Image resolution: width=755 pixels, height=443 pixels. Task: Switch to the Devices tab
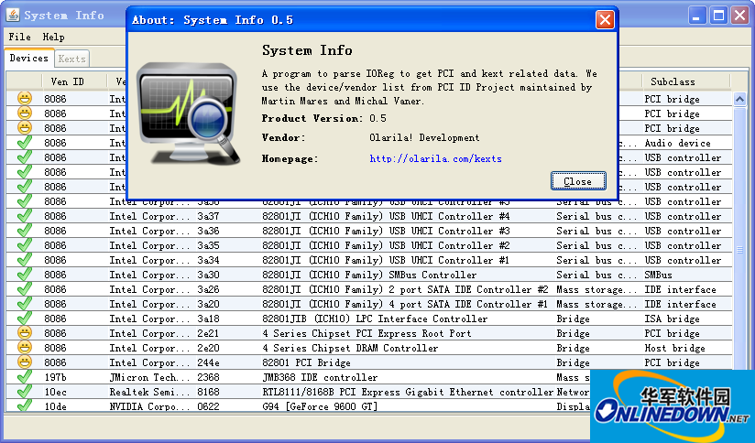[x=29, y=59]
